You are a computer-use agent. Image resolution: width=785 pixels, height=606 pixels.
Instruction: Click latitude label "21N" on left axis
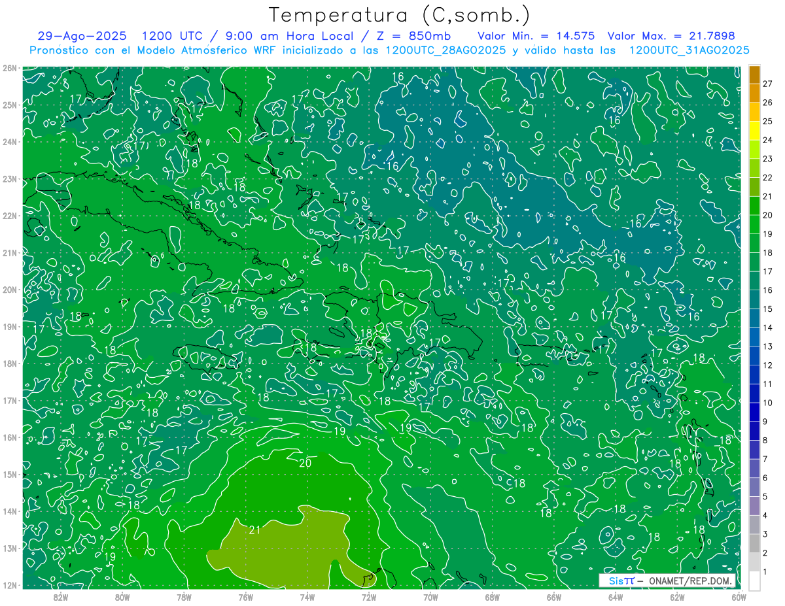pos(10,252)
